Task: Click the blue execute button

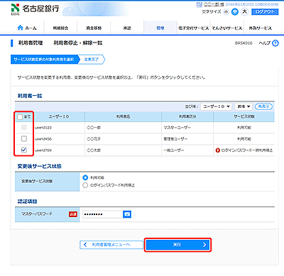Action: click(177, 245)
